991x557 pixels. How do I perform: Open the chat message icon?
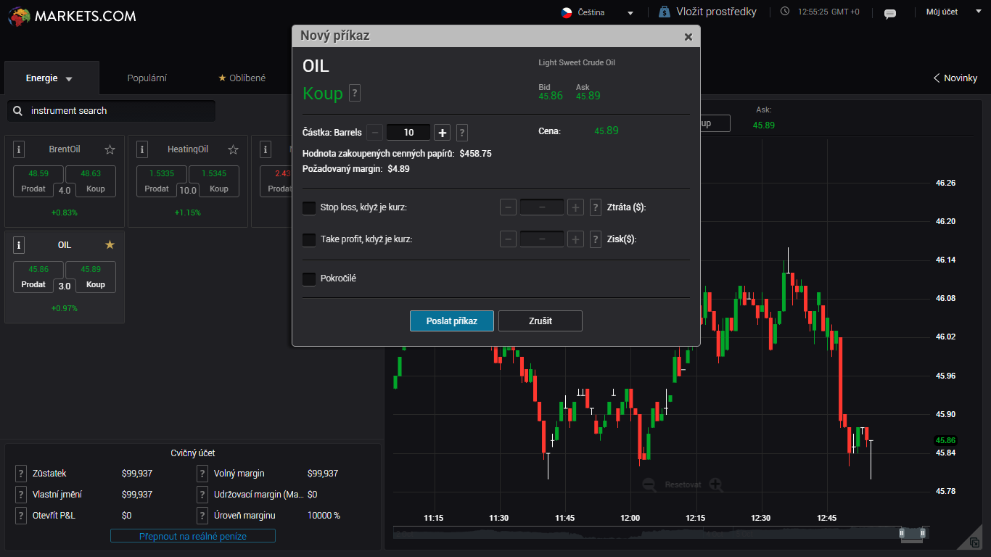(x=890, y=13)
